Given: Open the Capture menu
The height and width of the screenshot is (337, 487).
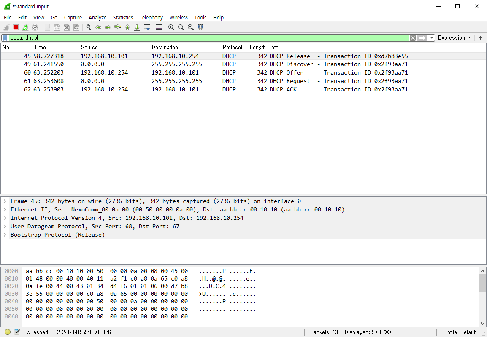Looking at the screenshot, I should (x=73, y=18).
